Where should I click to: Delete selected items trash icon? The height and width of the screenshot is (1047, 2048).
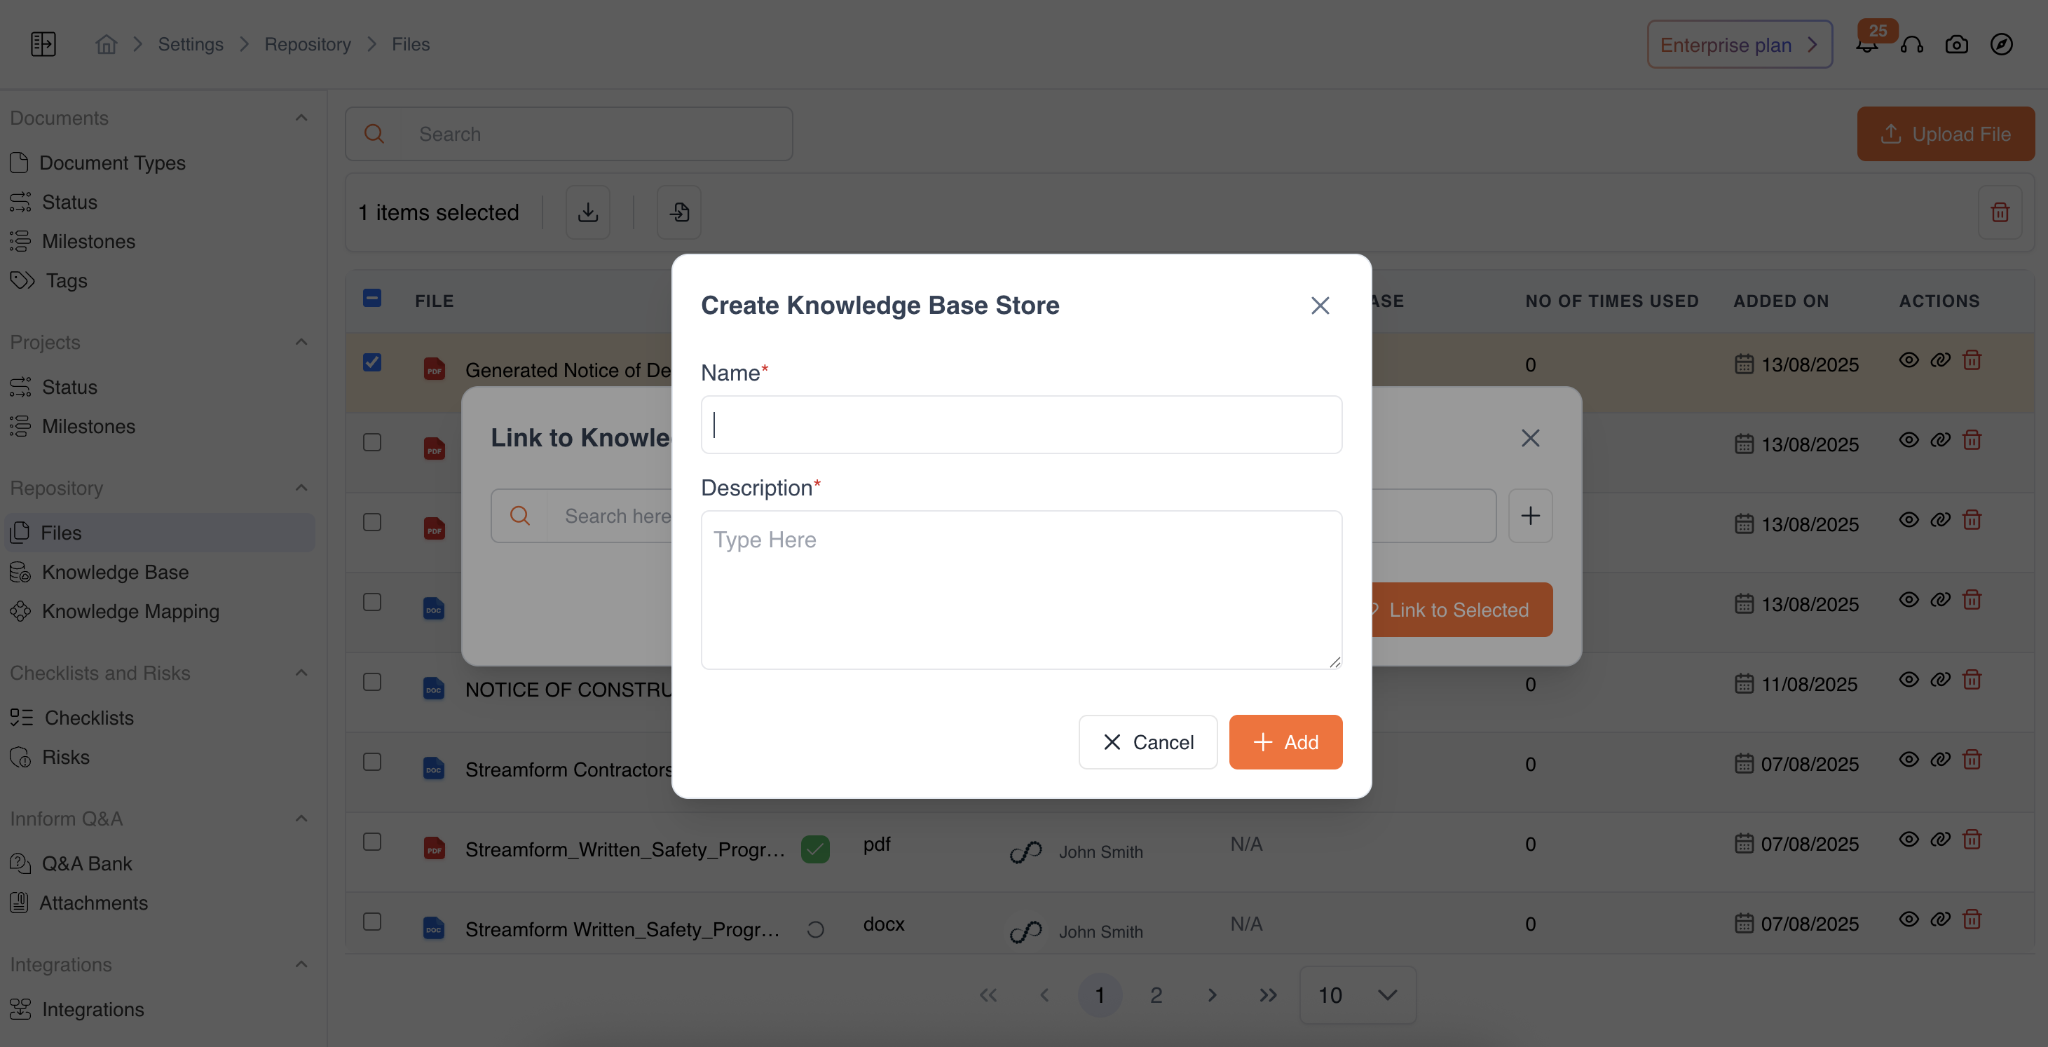(x=2000, y=212)
